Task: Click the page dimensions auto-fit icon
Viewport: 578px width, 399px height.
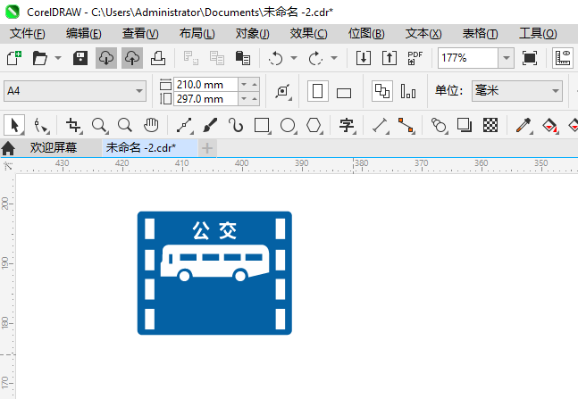Action: click(x=282, y=91)
